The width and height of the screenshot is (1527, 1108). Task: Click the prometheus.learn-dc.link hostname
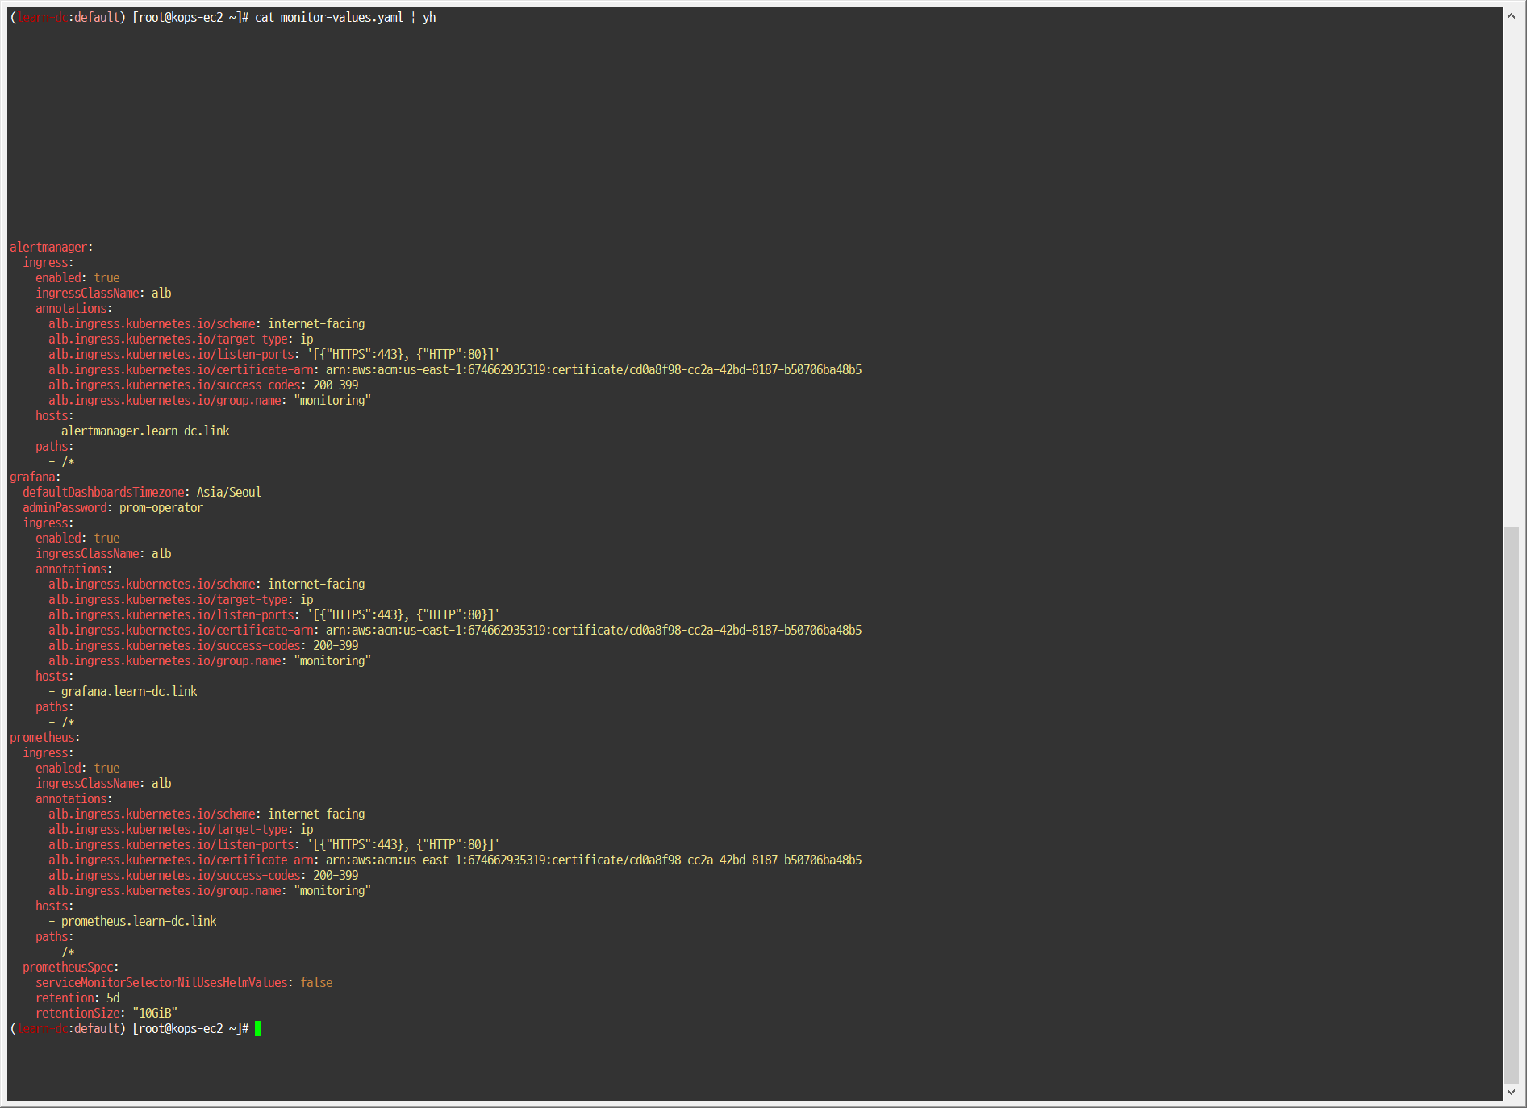click(x=139, y=921)
